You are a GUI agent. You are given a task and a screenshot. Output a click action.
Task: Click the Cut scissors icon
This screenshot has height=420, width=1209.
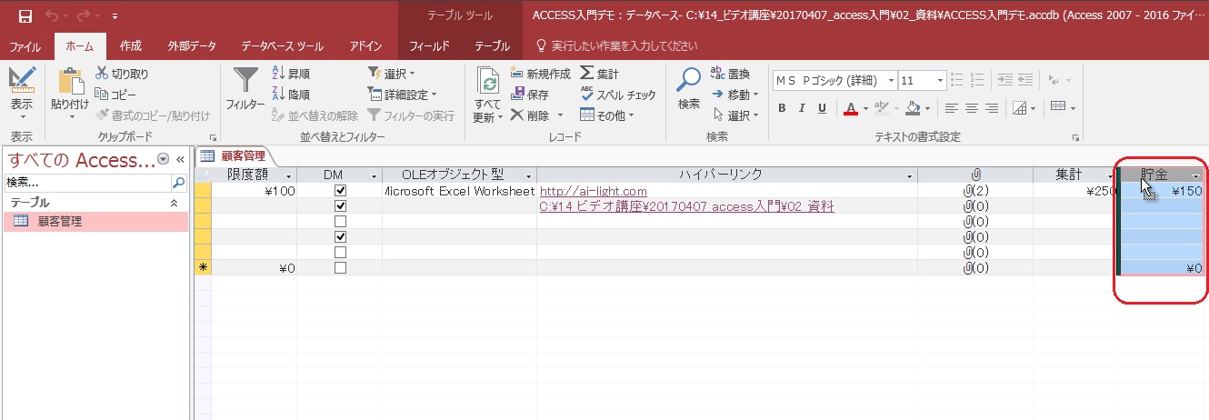pyautogui.click(x=102, y=74)
